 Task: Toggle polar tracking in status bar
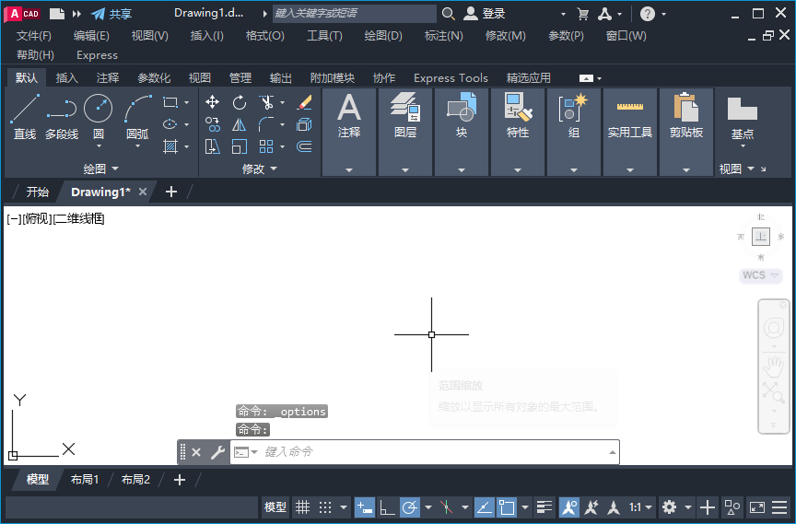(410, 507)
